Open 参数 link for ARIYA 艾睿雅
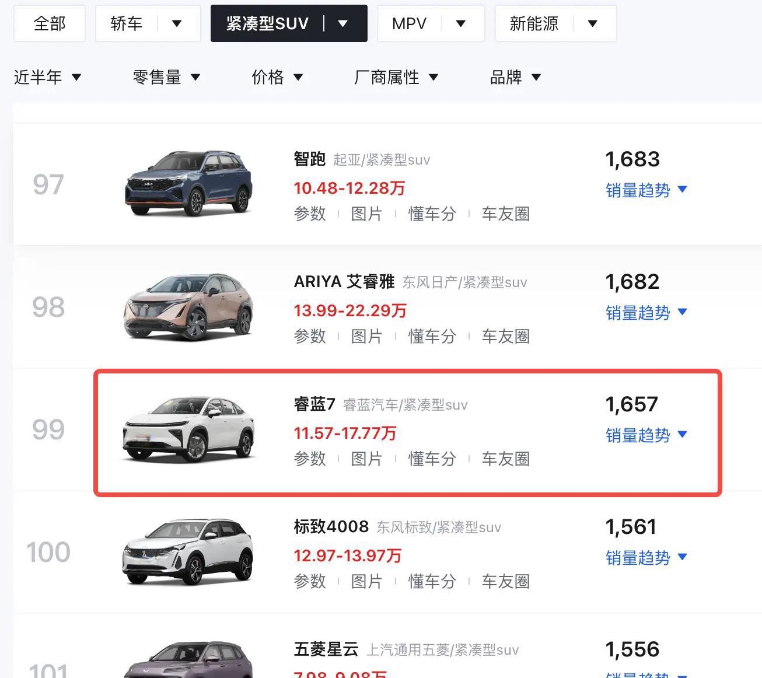This screenshot has height=678, width=762. pyautogui.click(x=310, y=337)
